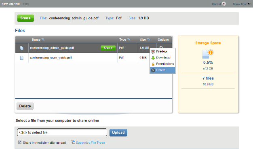Open Show Chat panel

[242, 4]
